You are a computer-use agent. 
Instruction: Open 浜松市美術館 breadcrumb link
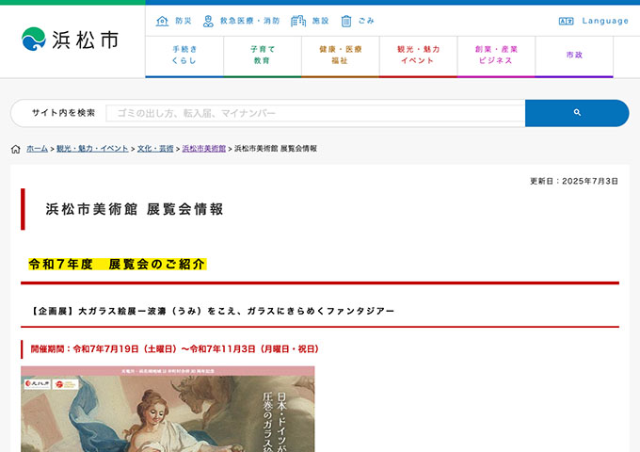[x=203, y=149]
